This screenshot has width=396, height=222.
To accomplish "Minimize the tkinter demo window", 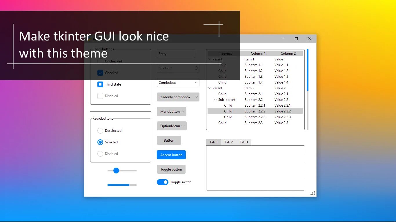I will (283, 39).
